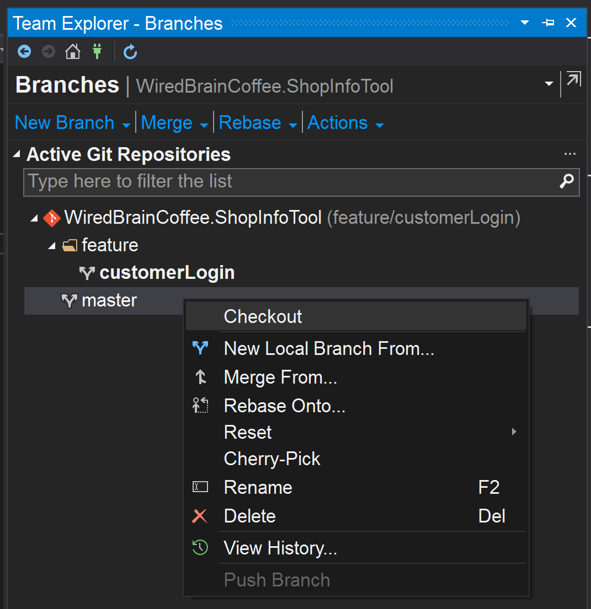The width and height of the screenshot is (591, 609).
Task: Click the View History clock icon
Action: [x=201, y=547]
